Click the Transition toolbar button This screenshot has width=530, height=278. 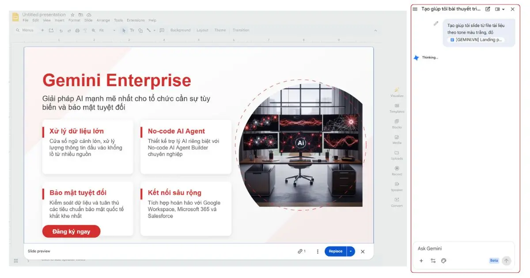[x=241, y=30]
